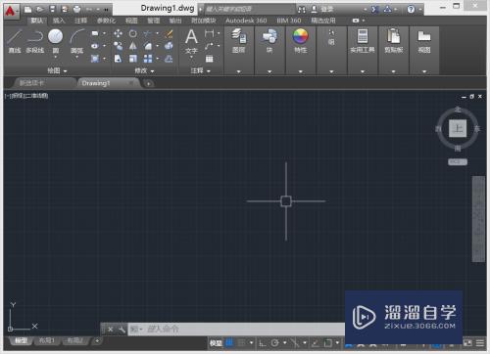Select the Stretch tool icon
490x354 pixels.
pyautogui.click(x=118, y=59)
